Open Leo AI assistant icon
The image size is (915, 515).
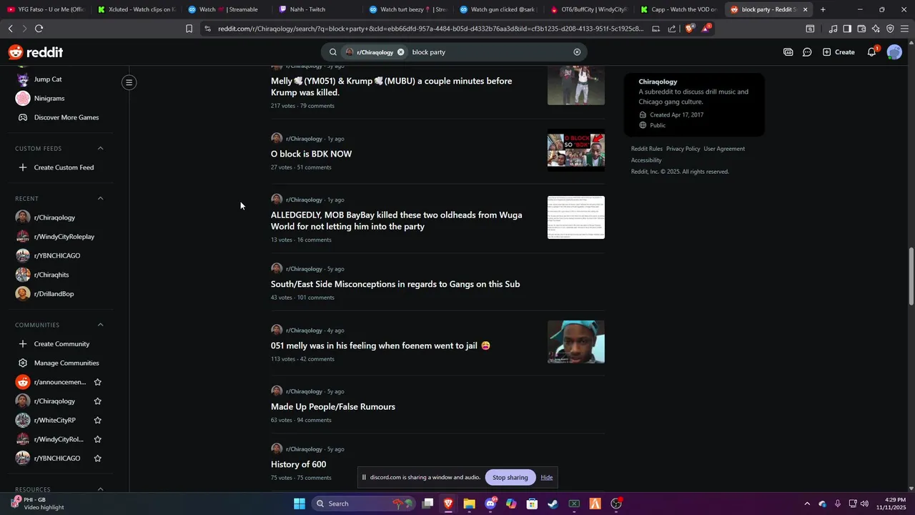pyautogui.click(x=876, y=29)
